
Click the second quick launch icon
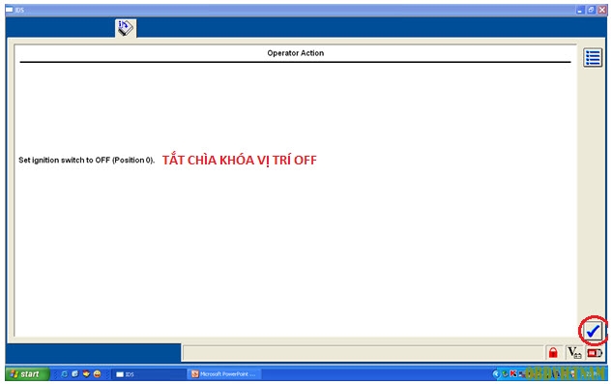(x=75, y=374)
